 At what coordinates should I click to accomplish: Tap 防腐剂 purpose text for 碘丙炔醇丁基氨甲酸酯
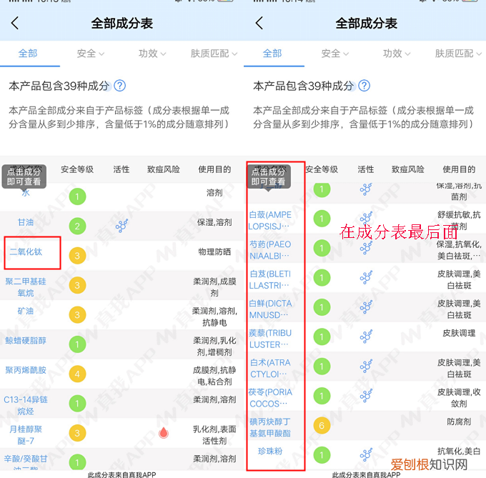point(459,422)
